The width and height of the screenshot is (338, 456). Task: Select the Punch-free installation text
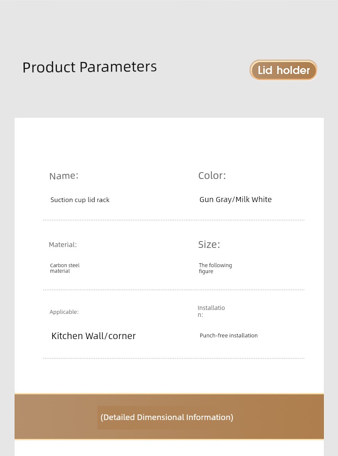pyautogui.click(x=228, y=336)
